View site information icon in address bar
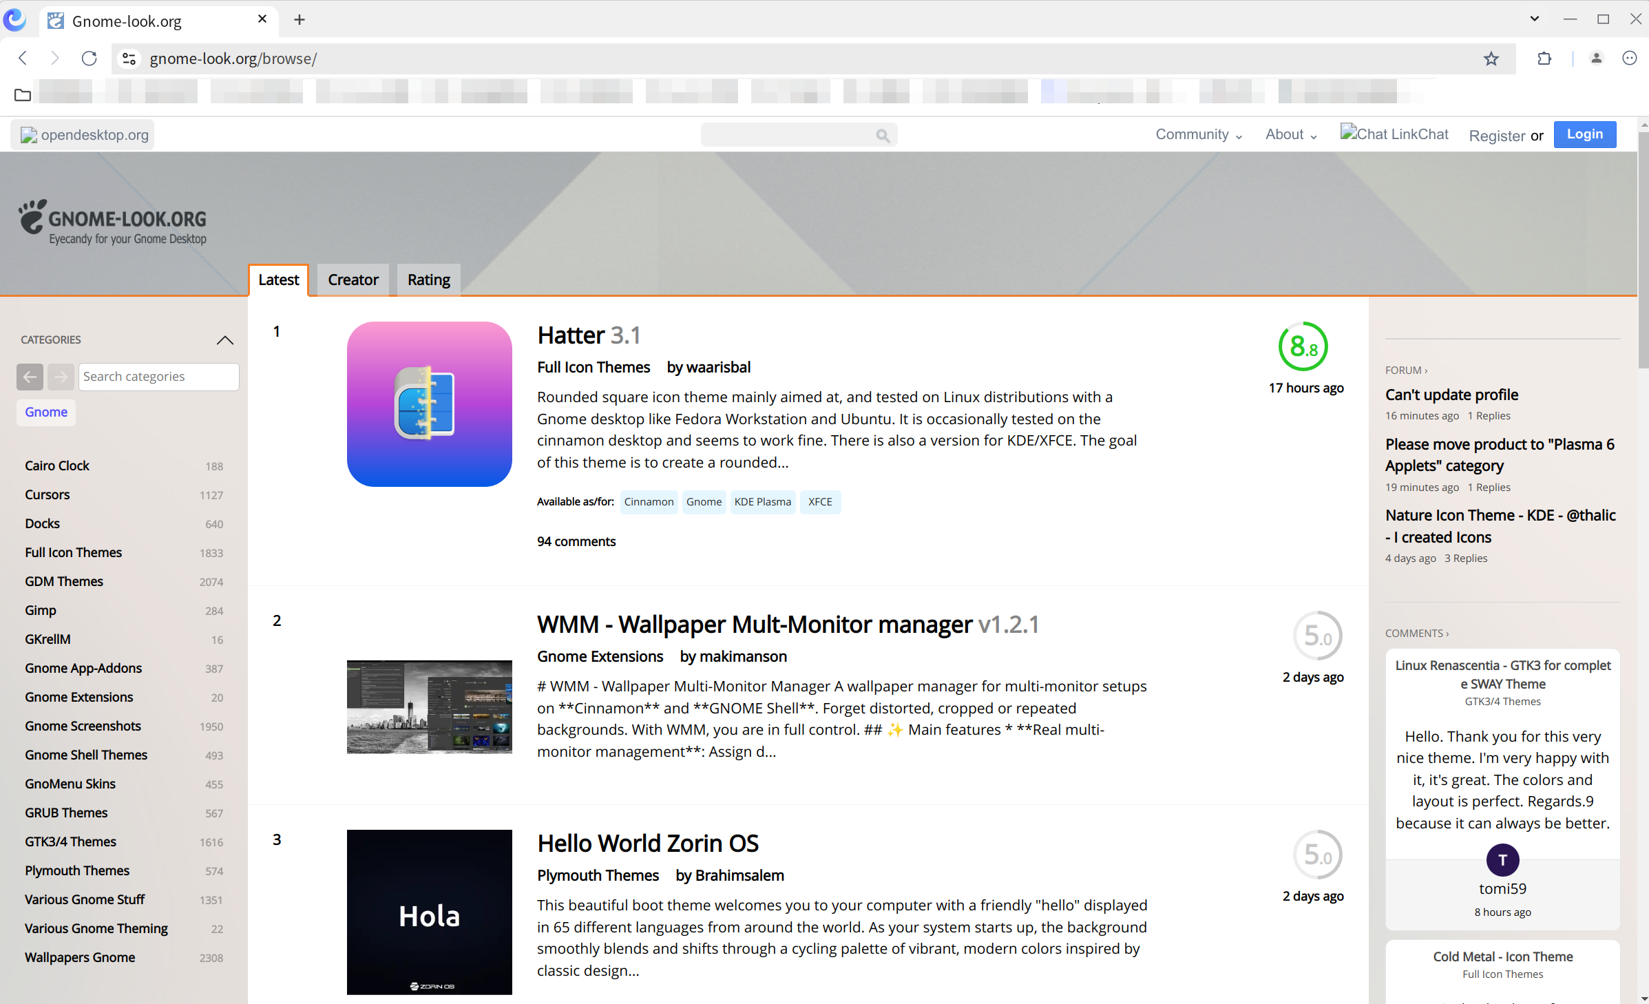 click(129, 59)
